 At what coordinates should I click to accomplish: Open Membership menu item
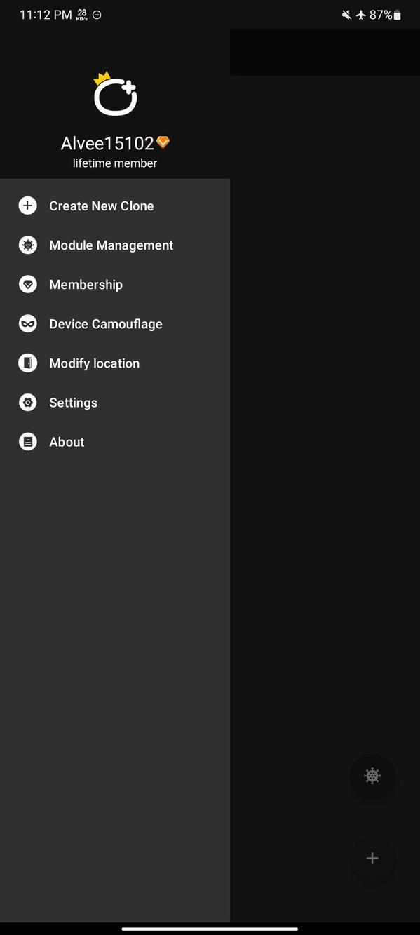tap(115, 284)
